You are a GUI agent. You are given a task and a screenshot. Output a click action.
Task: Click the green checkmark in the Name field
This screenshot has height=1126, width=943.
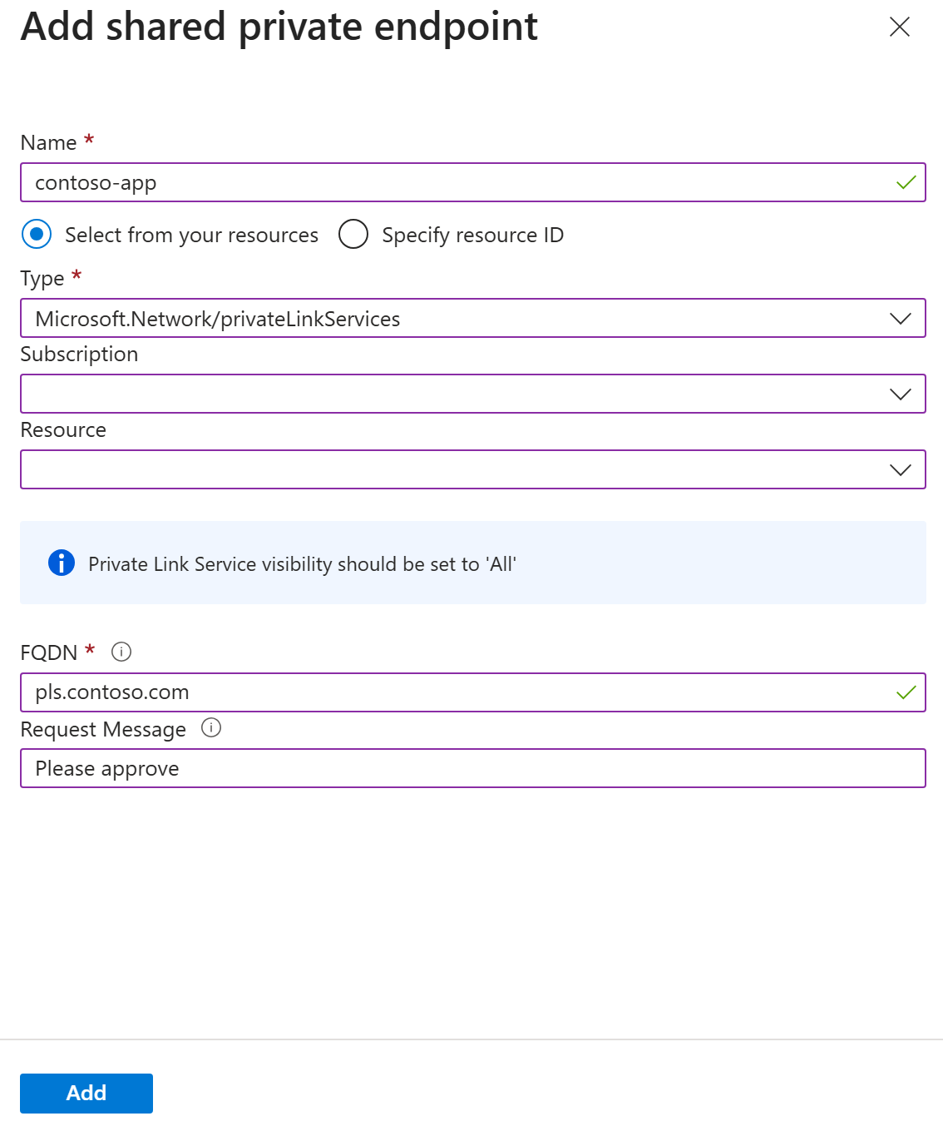(x=906, y=182)
